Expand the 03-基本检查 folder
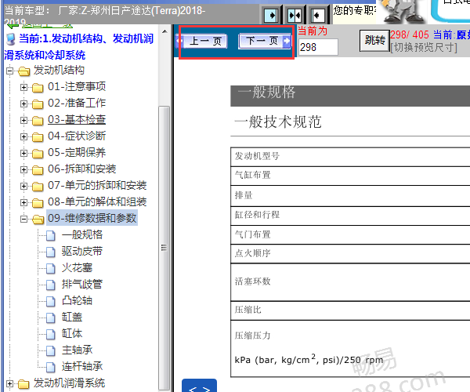 pos(23,120)
